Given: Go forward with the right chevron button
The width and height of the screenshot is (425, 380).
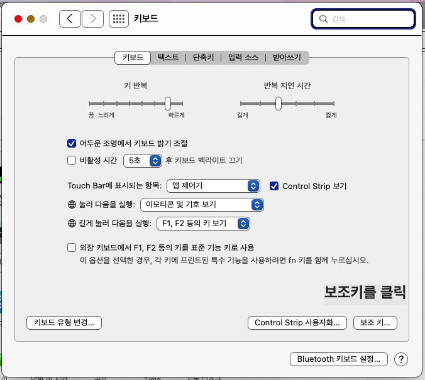Looking at the screenshot, I should [x=92, y=19].
